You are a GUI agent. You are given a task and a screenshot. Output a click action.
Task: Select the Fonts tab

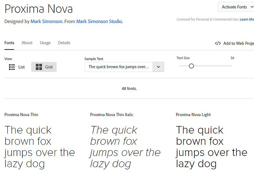click(9, 43)
